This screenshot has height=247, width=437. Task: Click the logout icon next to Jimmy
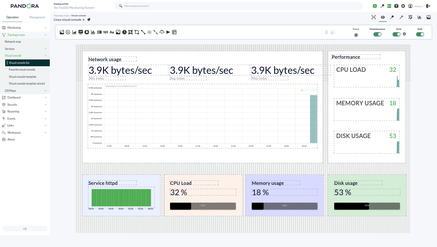tap(428, 6)
